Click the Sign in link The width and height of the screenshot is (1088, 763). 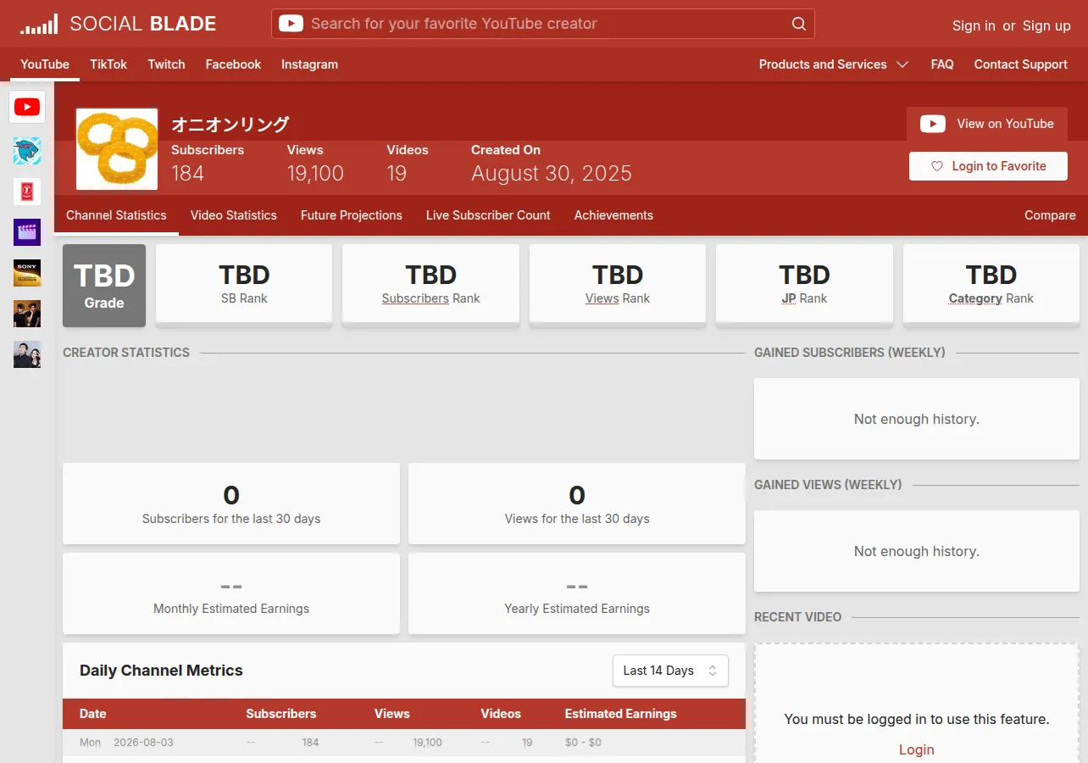[974, 25]
